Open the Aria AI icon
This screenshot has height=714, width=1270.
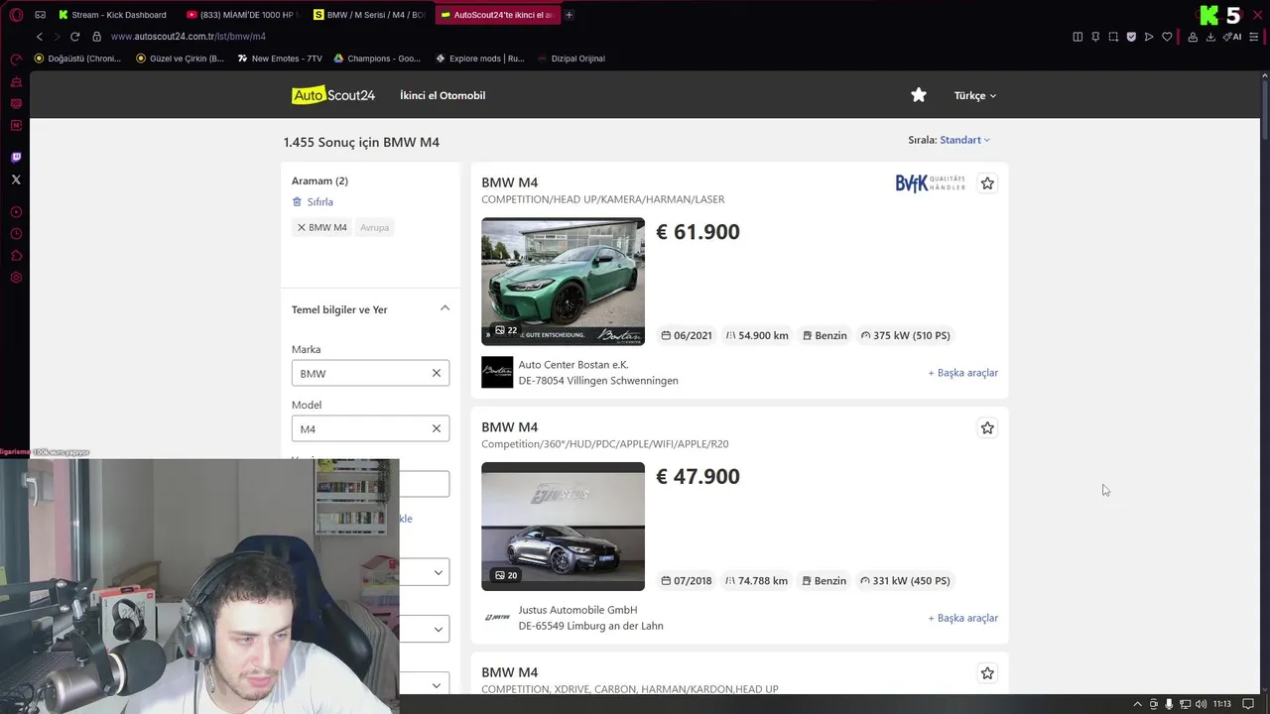1233,37
